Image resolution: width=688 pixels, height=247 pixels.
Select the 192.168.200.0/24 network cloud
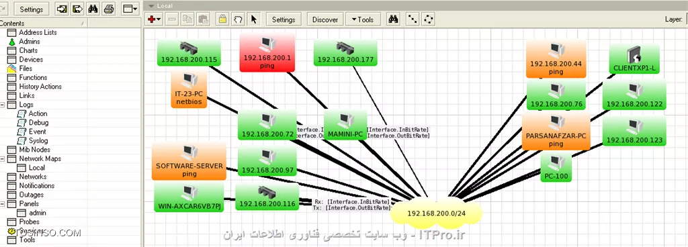tap(436, 213)
